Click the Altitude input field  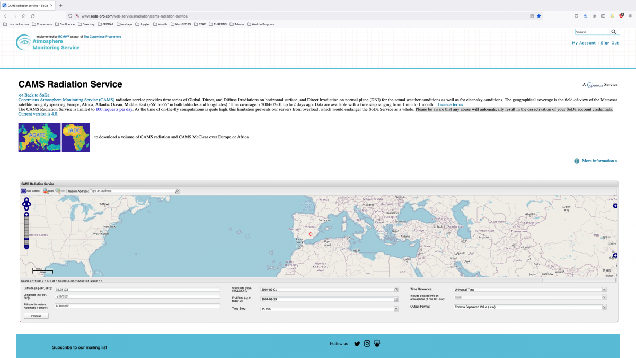tap(136, 306)
